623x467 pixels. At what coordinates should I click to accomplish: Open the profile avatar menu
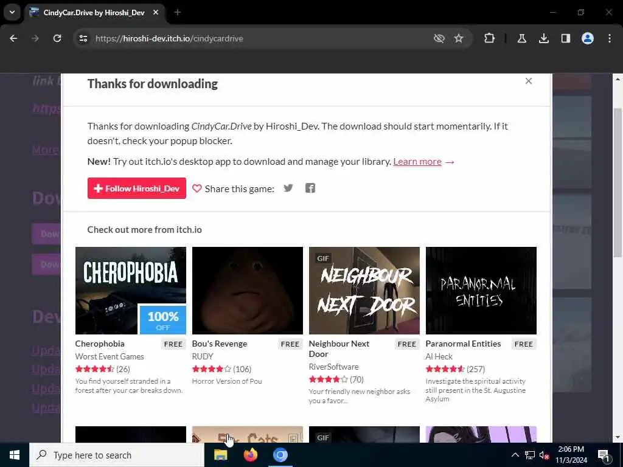(587, 38)
